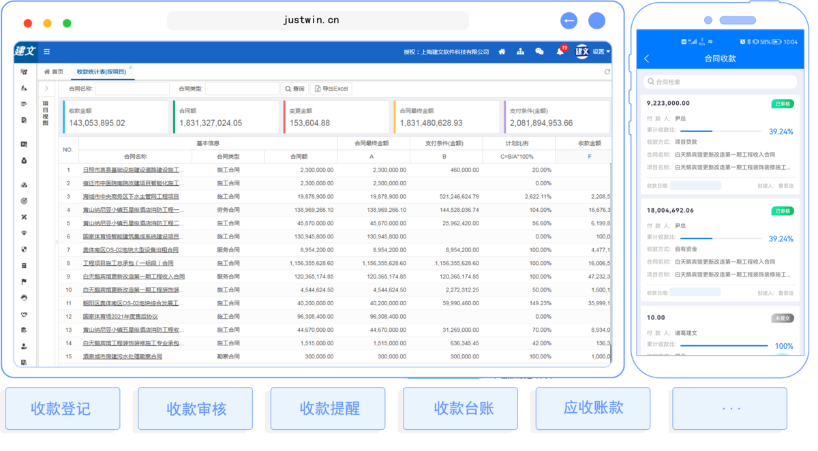This screenshot has width=818, height=451.
Task: Open the document icon in the left sidebar
Action: [24, 121]
